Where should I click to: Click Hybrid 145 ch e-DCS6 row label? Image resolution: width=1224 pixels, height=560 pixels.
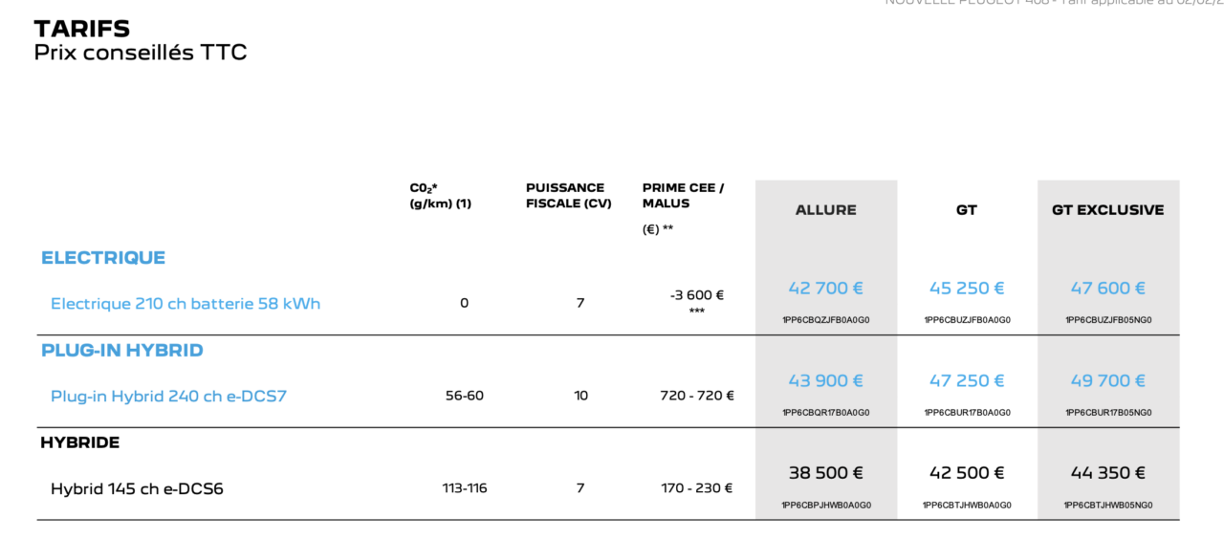[x=137, y=488]
